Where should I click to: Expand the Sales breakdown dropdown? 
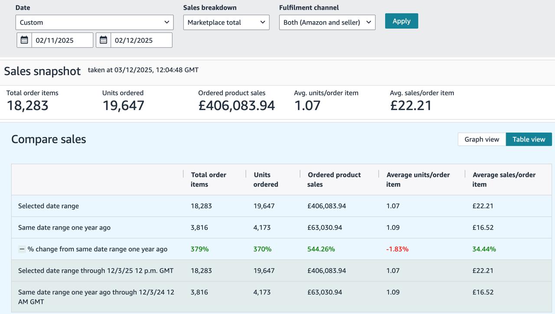click(226, 23)
